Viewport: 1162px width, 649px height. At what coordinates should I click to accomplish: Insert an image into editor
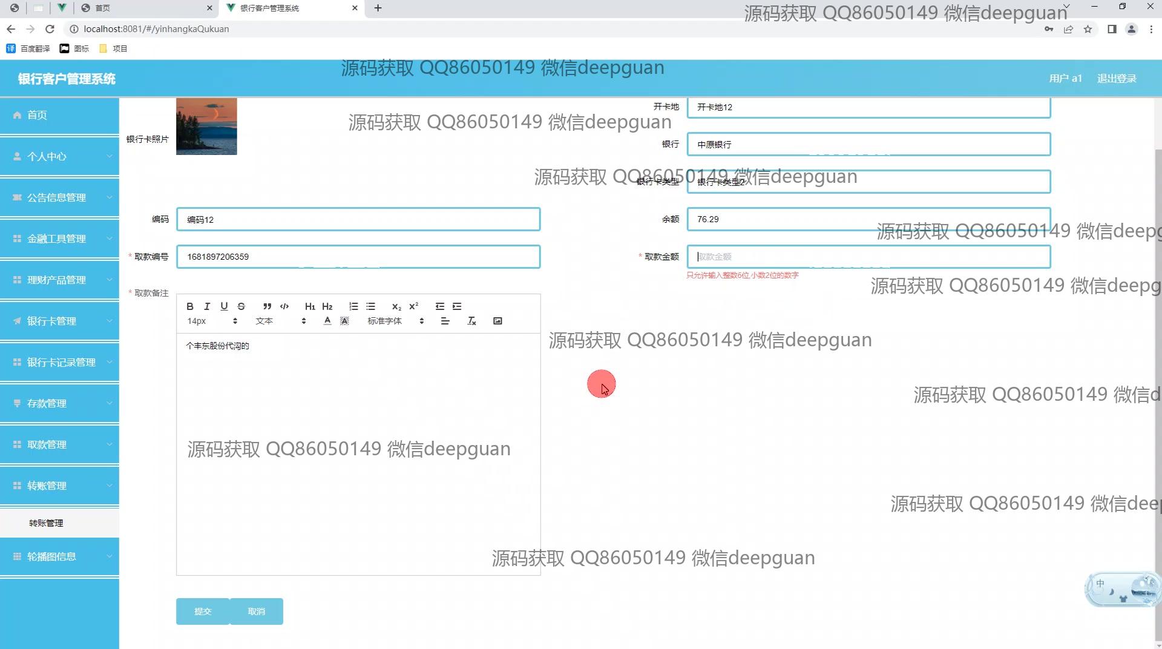(497, 321)
